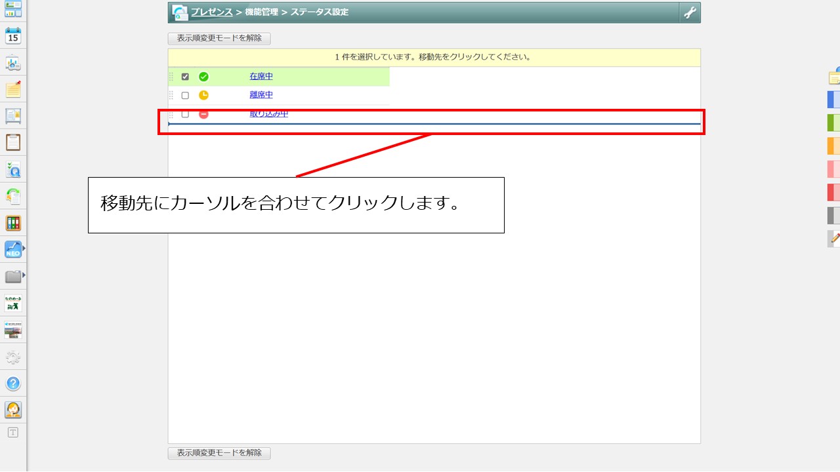Click the top 表示順変更モードを解除 button
This screenshot has height=472, width=840.
219,38
